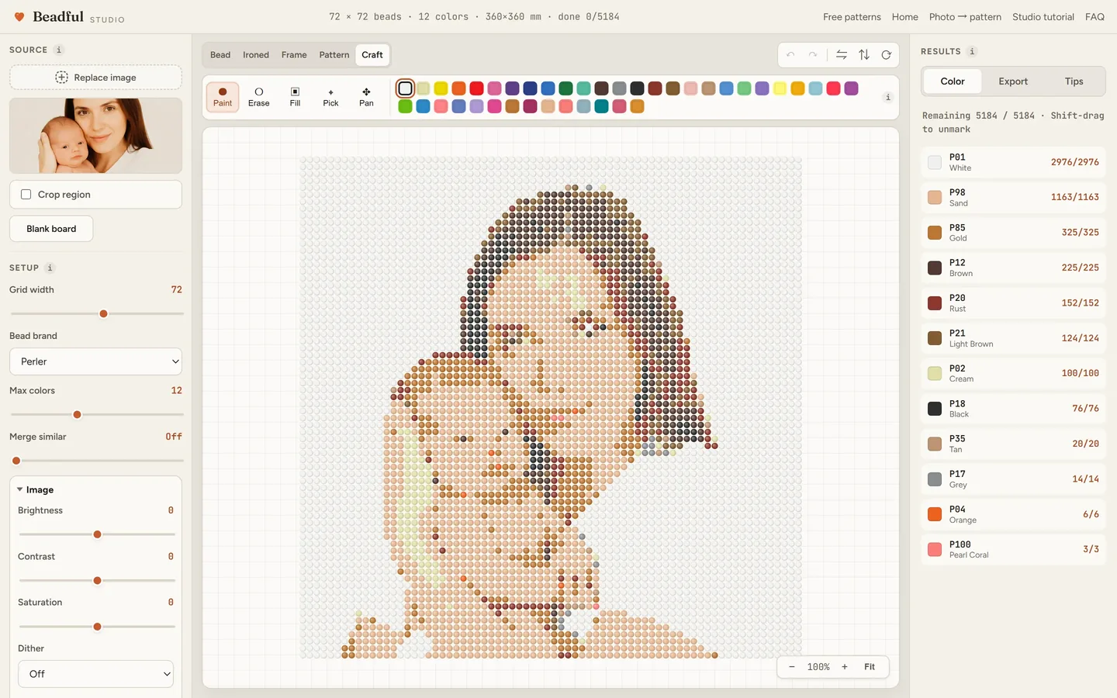Zoom in with the plus icon
The image size is (1117, 698).
pyautogui.click(x=845, y=667)
